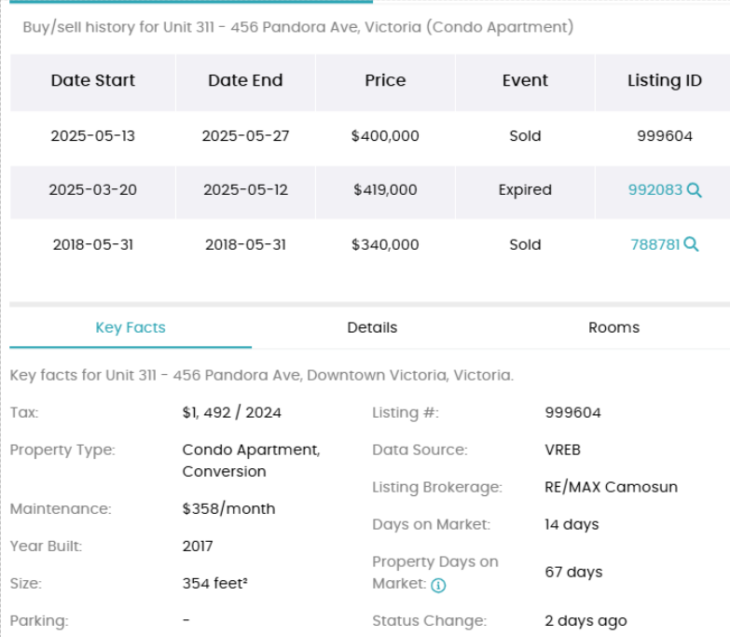Click the VREB data source value
Viewport: 730px width, 637px height.
click(562, 450)
